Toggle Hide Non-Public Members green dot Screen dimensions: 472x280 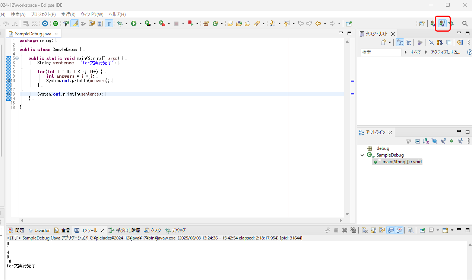(x=452, y=141)
